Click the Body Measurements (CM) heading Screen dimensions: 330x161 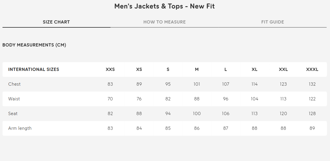34,45
